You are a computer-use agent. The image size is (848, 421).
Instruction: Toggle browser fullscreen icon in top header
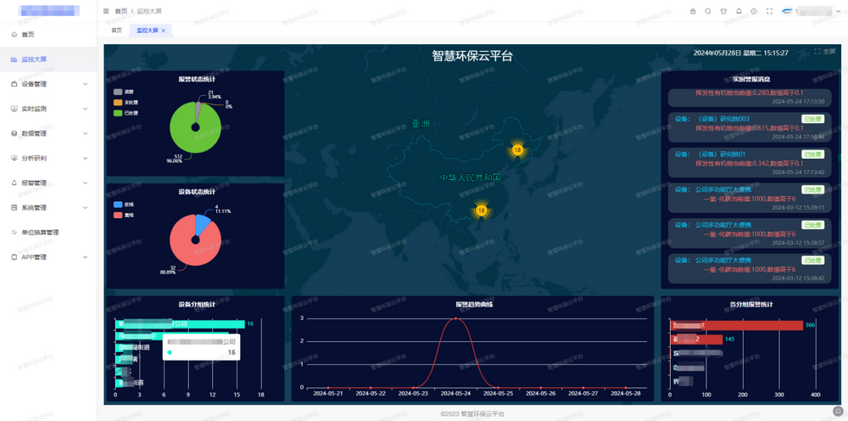coord(769,11)
